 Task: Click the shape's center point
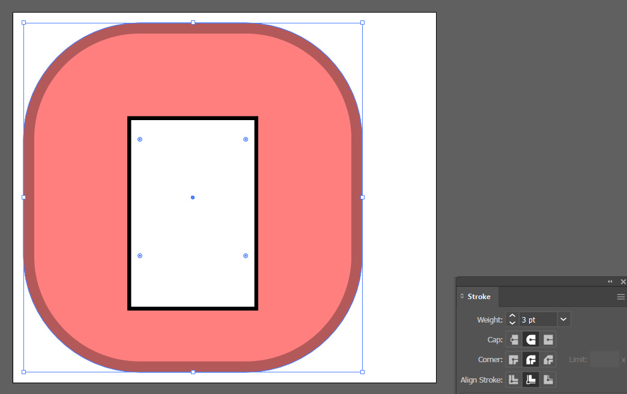(193, 197)
